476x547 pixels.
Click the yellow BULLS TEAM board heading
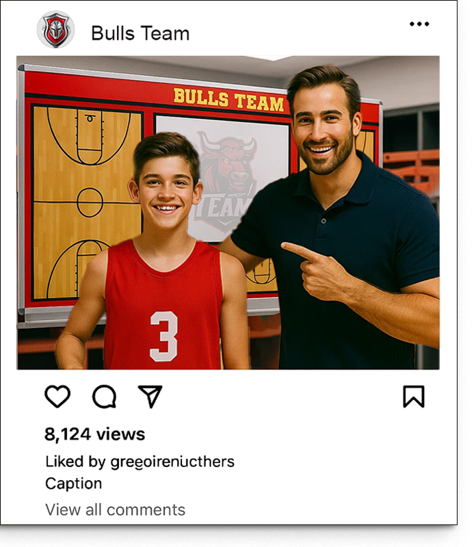tap(228, 100)
